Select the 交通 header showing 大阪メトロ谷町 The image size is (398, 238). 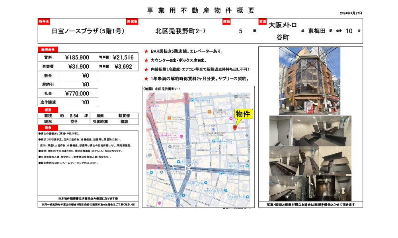pyautogui.click(x=264, y=22)
